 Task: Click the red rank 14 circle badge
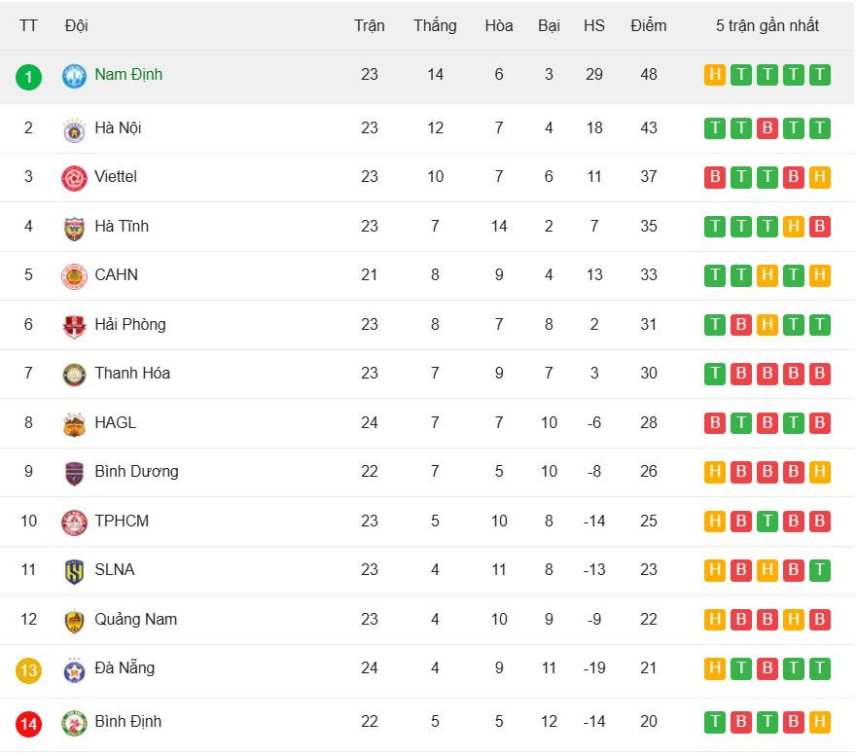(x=28, y=724)
